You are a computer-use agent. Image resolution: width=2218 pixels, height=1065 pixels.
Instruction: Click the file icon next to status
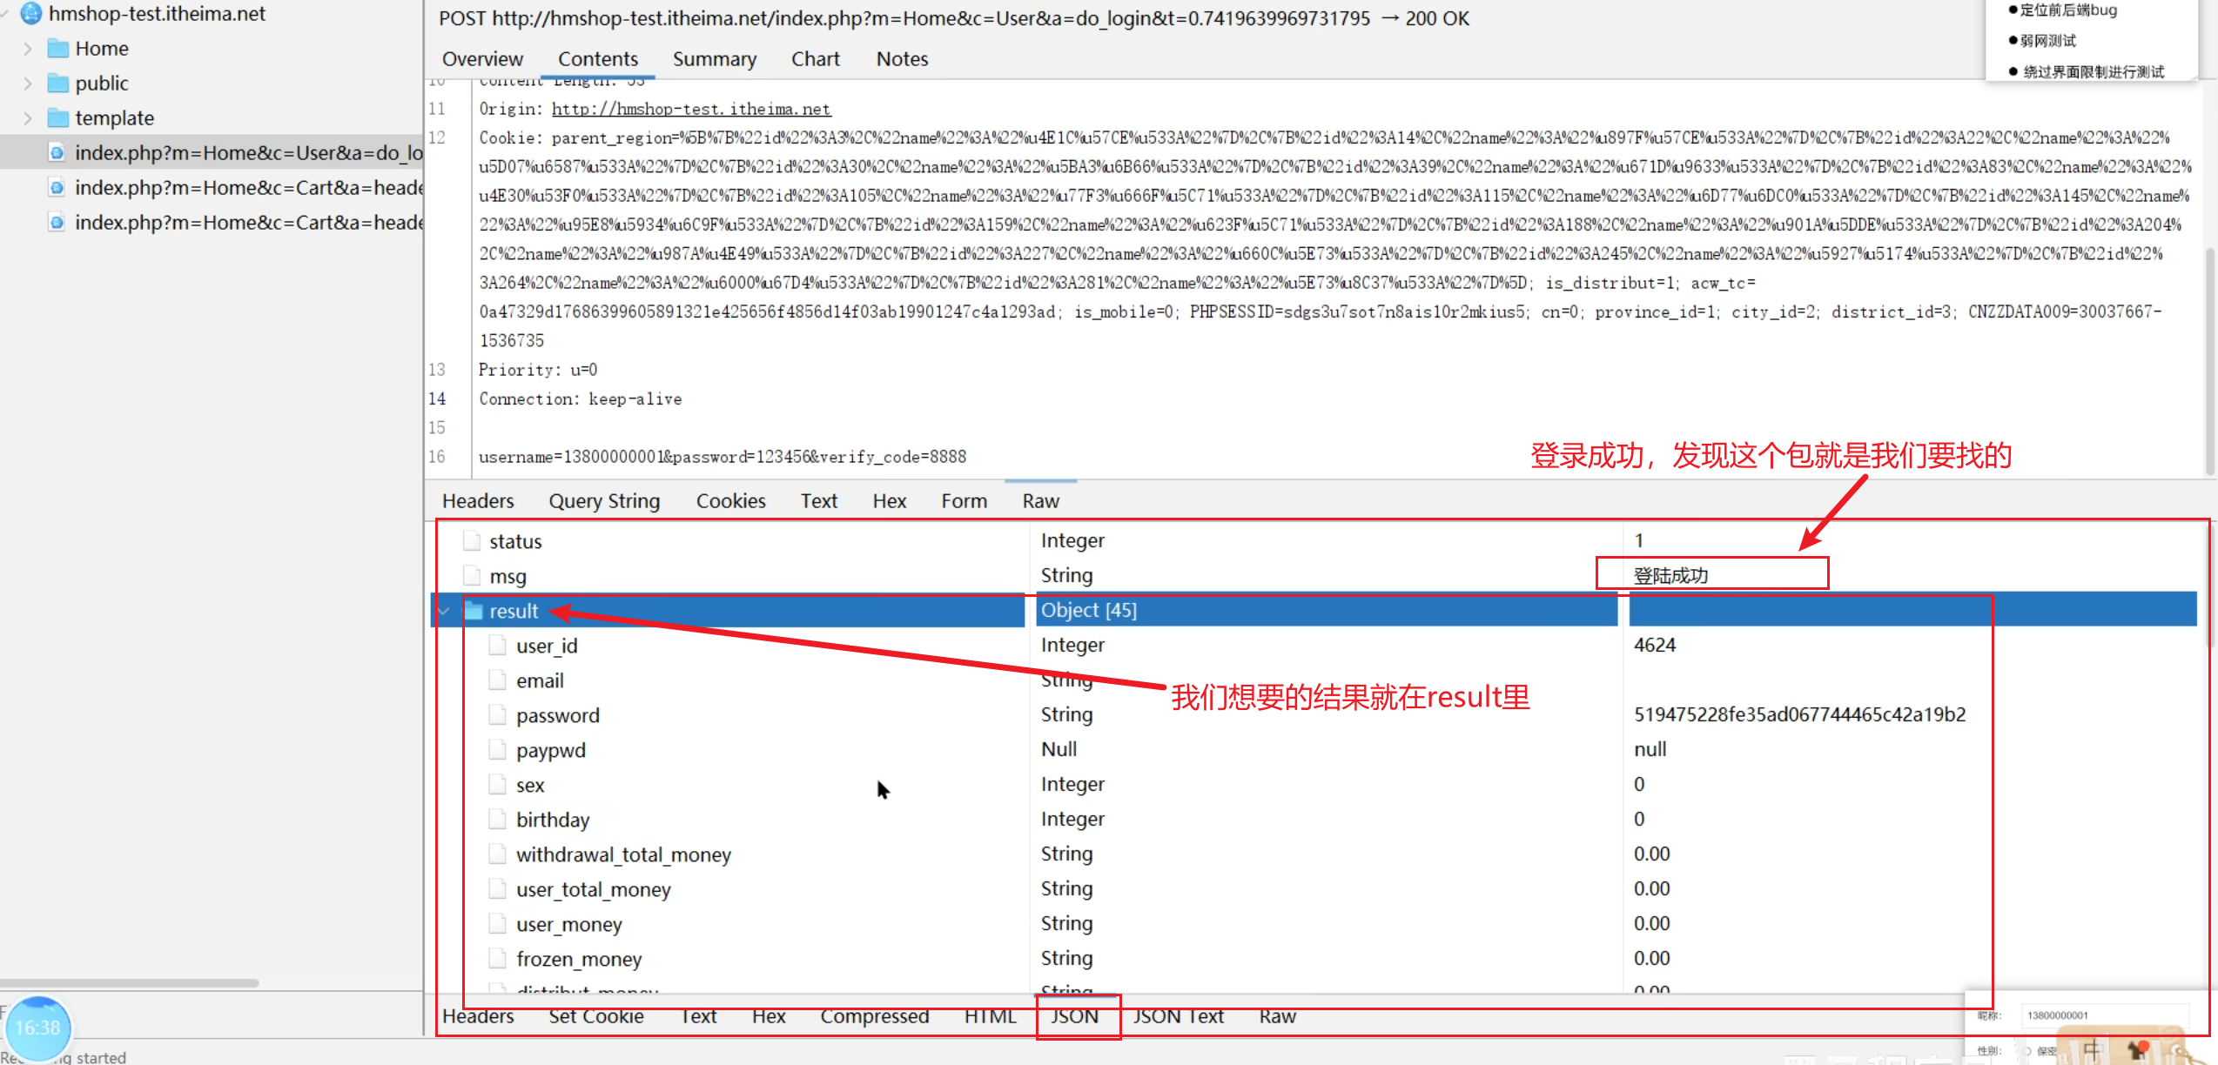point(472,541)
